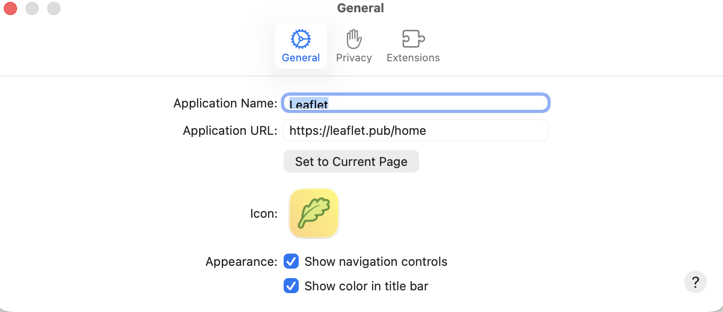Click the "Show color in title bar" label text

366,286
